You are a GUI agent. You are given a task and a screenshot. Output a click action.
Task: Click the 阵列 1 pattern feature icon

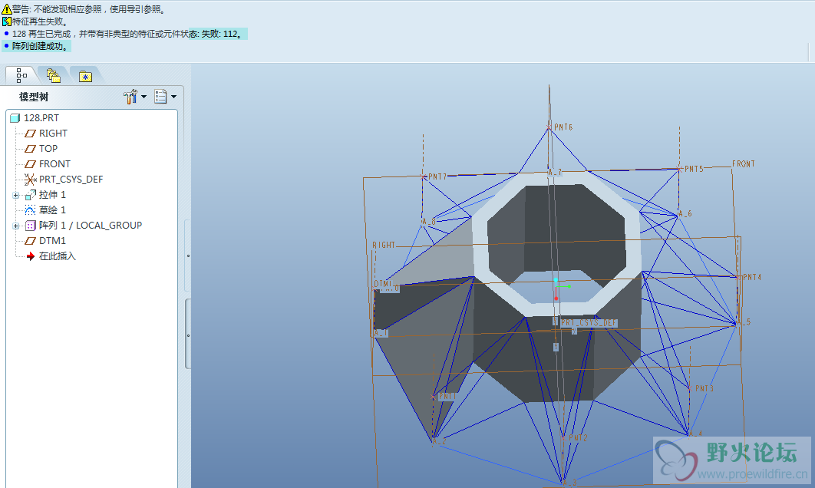click(31, 226)
